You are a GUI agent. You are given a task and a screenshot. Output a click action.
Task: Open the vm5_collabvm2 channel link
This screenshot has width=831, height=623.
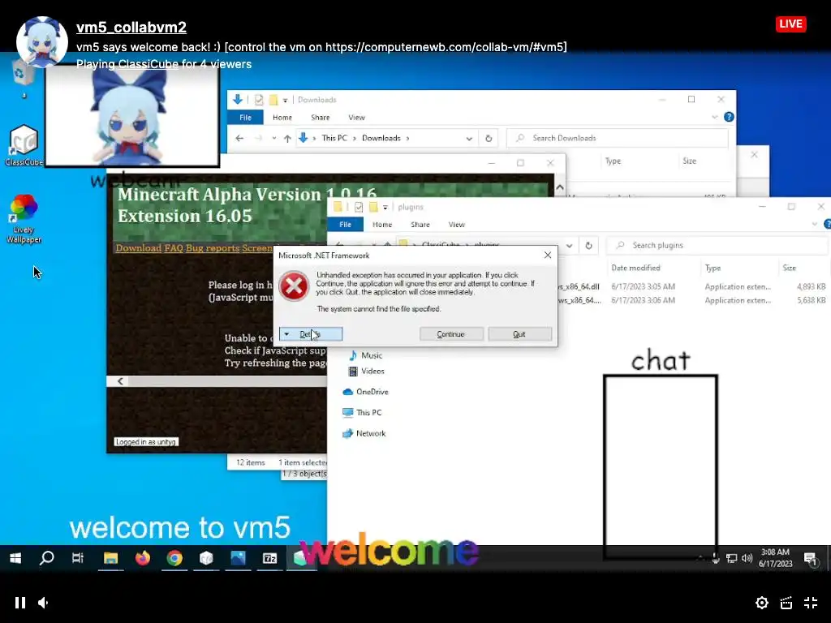click(131, 27)
